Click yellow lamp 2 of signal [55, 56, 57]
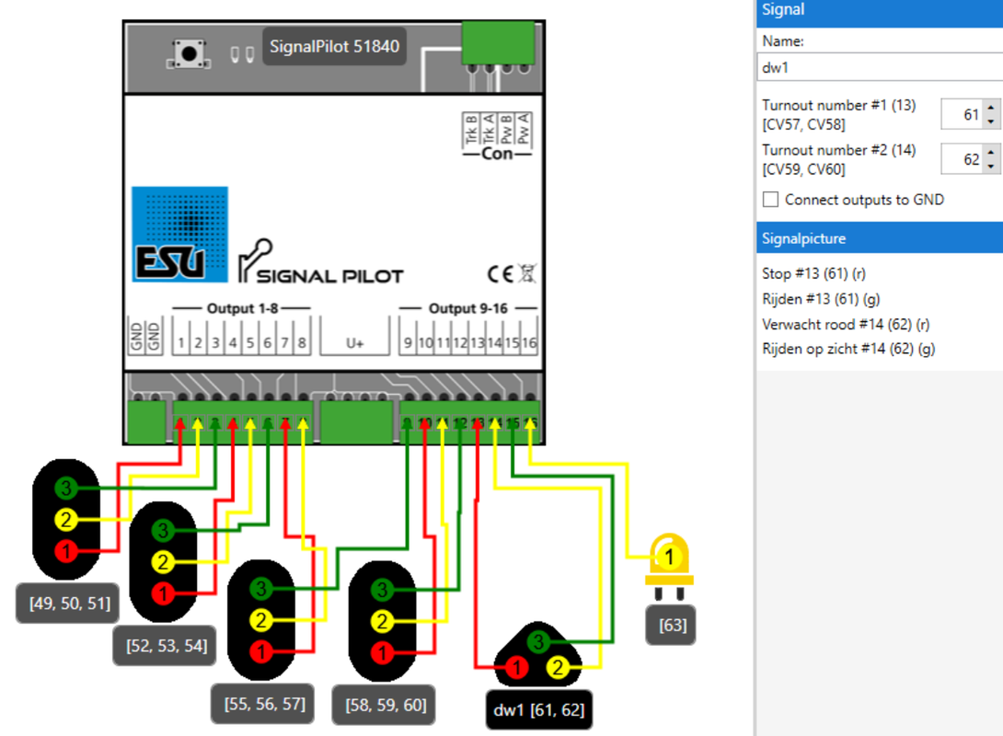Screen dimensions: 1003x736 (x=261, y=620)
